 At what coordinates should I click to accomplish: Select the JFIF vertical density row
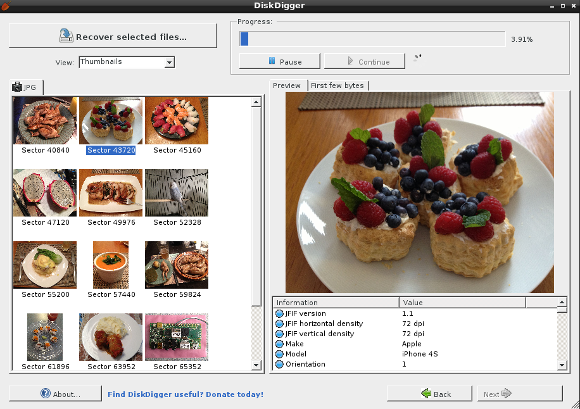[415, 334]
